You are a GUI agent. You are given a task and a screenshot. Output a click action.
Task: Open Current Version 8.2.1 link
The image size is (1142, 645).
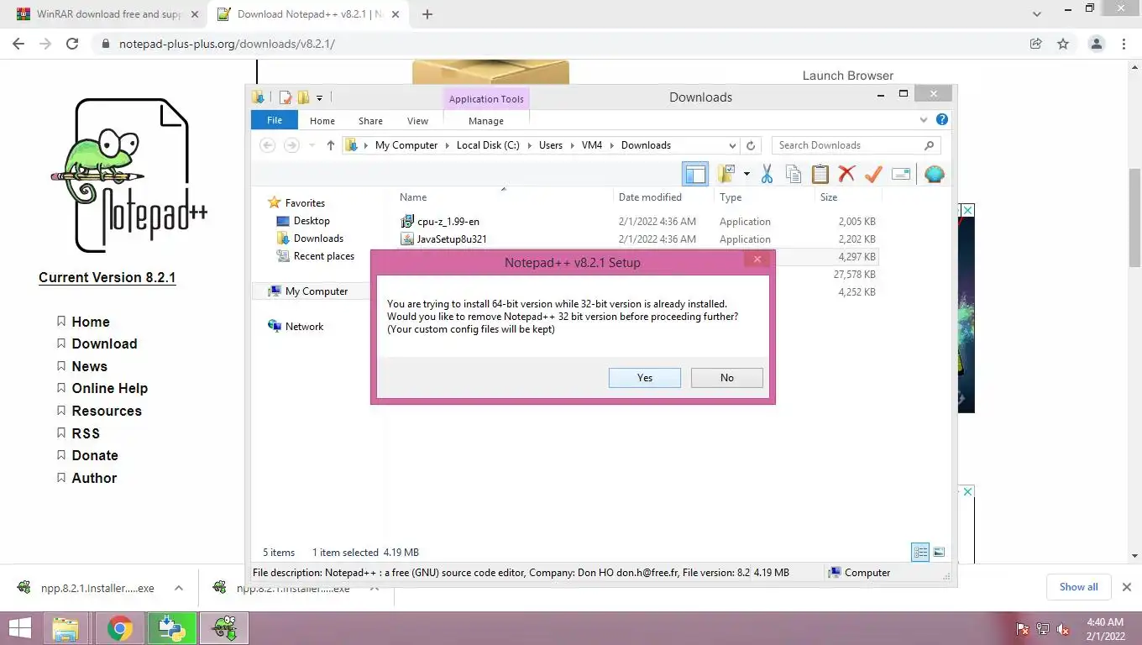107,278
